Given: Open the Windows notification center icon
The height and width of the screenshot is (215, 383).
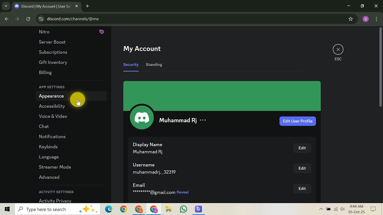Looking at the screenshot, I should (373, 209).
